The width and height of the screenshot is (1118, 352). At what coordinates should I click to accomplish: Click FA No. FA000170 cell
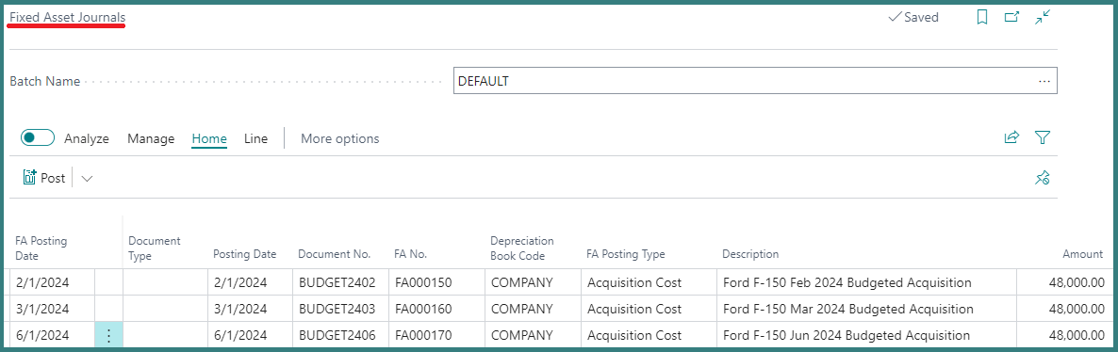436,335
